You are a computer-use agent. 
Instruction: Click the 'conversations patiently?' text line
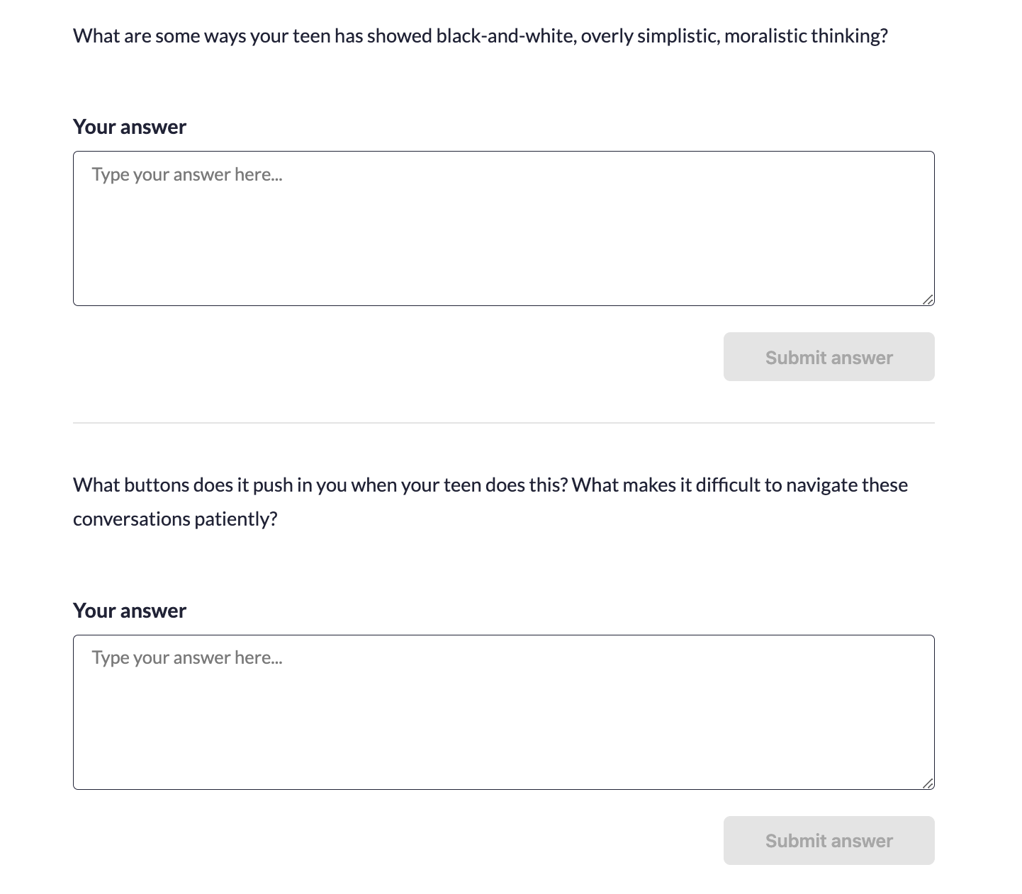tap(175, 519)
